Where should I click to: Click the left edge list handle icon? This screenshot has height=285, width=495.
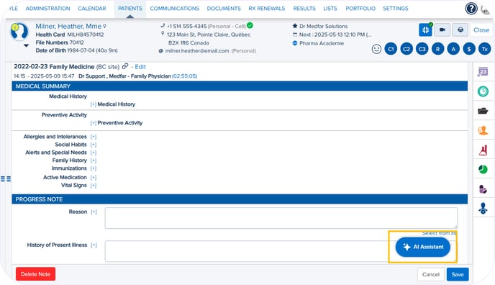[x=6, y=179]
